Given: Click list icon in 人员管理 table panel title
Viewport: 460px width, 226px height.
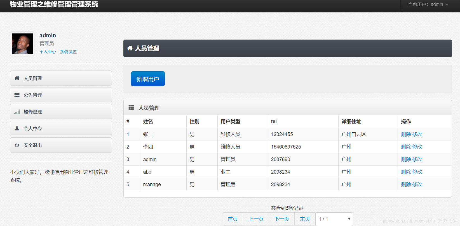Looking at the screenshot, I should click(131, 108).
